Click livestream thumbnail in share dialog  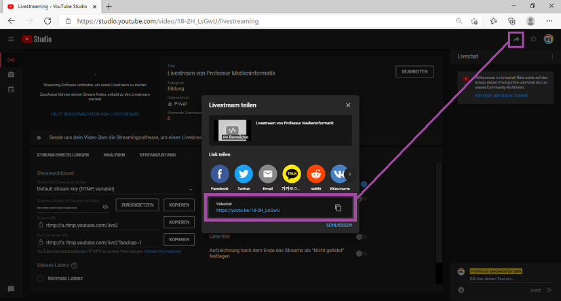(232, 130)
